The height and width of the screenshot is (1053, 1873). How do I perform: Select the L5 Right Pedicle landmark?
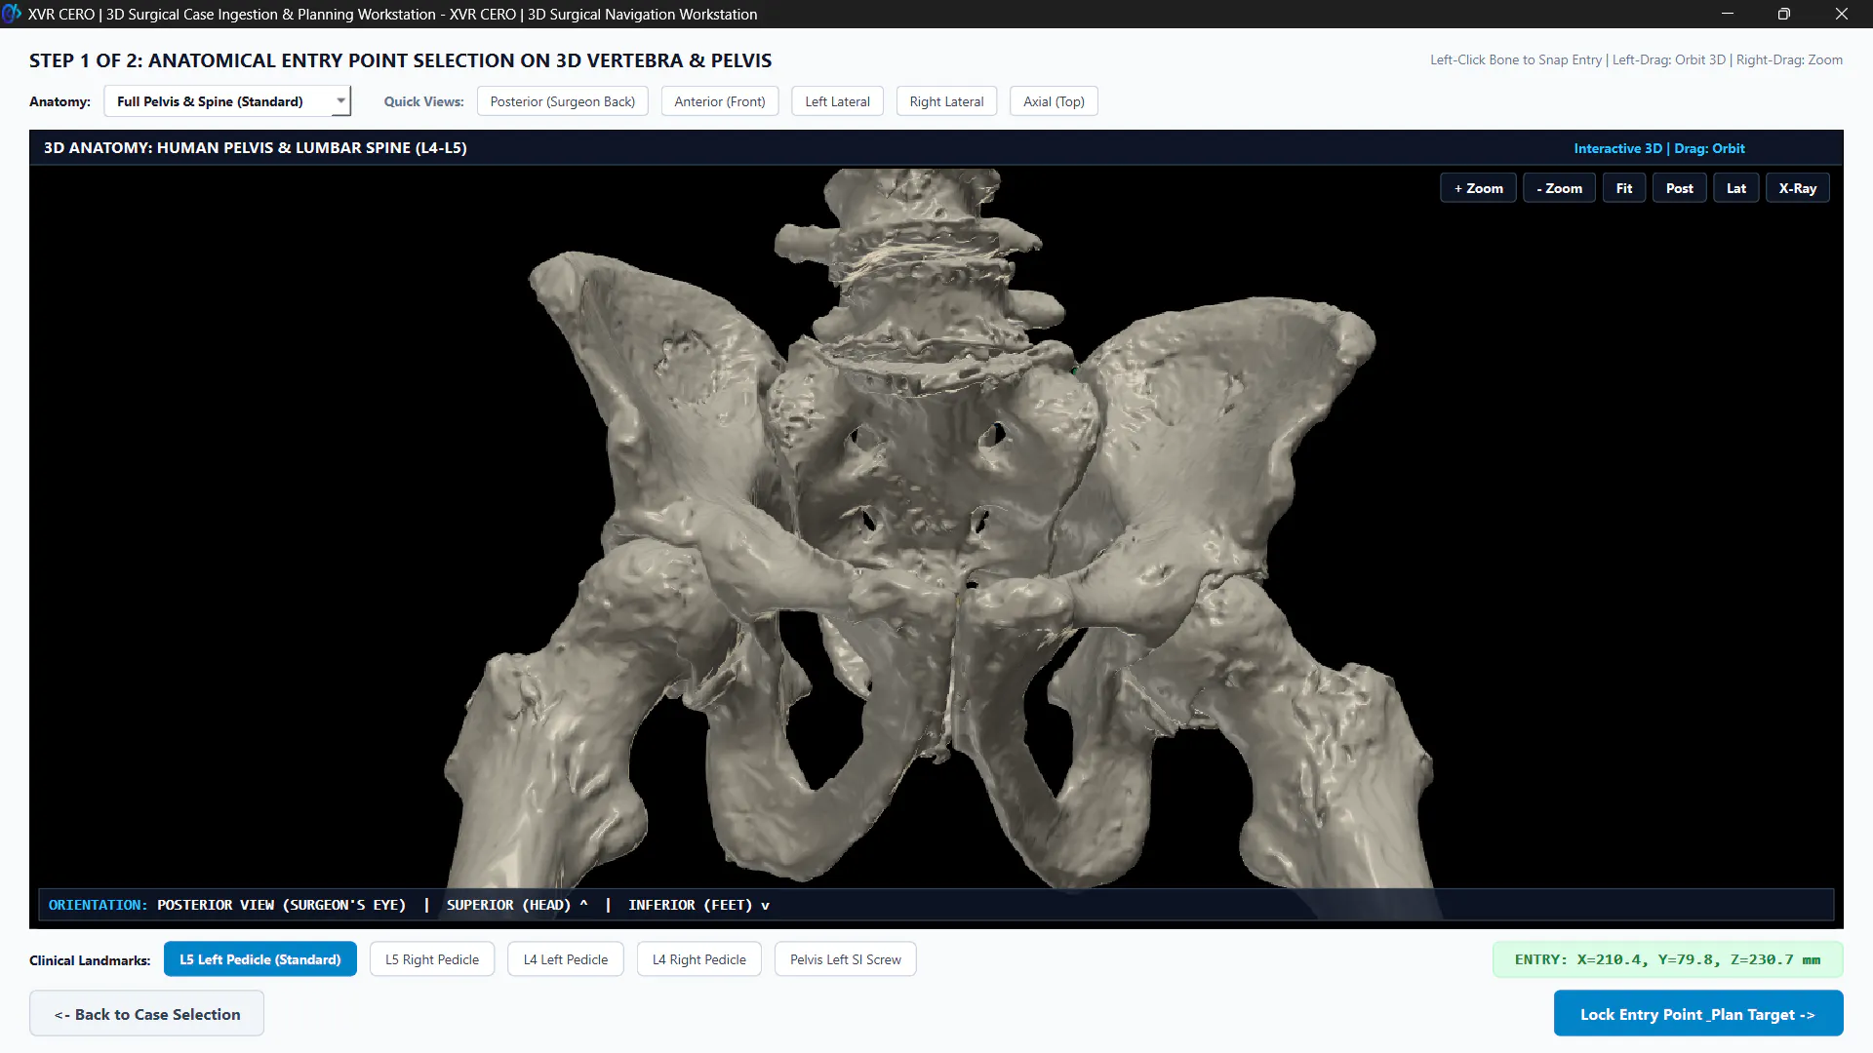click(432, 959)
